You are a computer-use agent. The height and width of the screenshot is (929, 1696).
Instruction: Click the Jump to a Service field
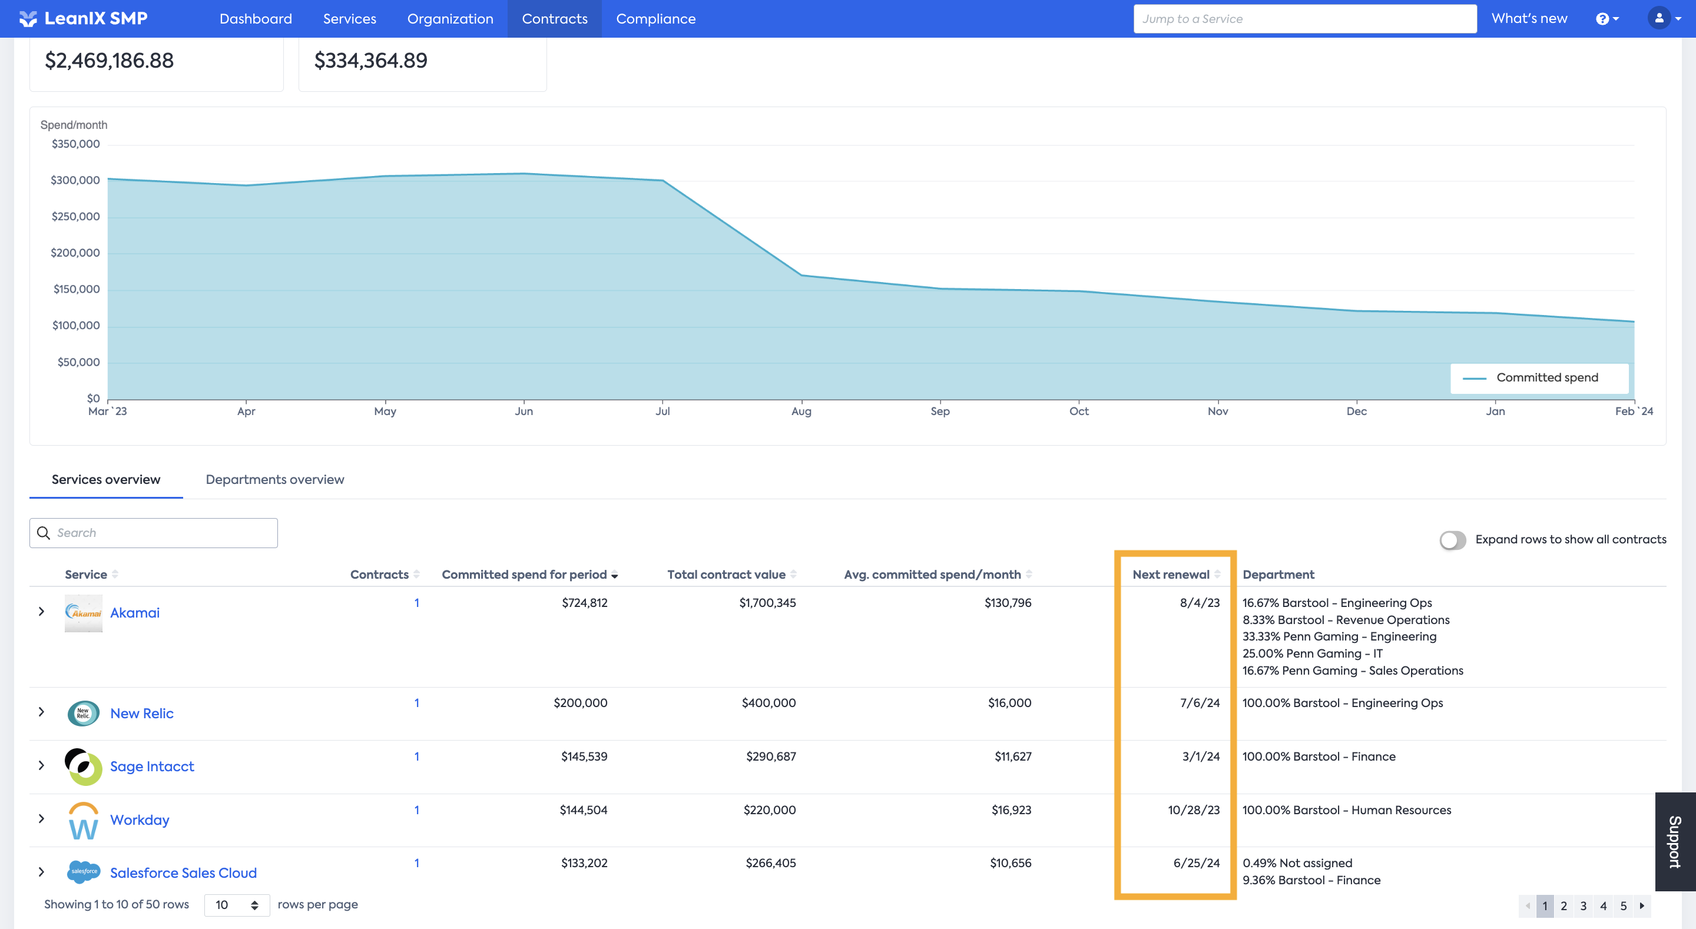(x=1304, y=18)
